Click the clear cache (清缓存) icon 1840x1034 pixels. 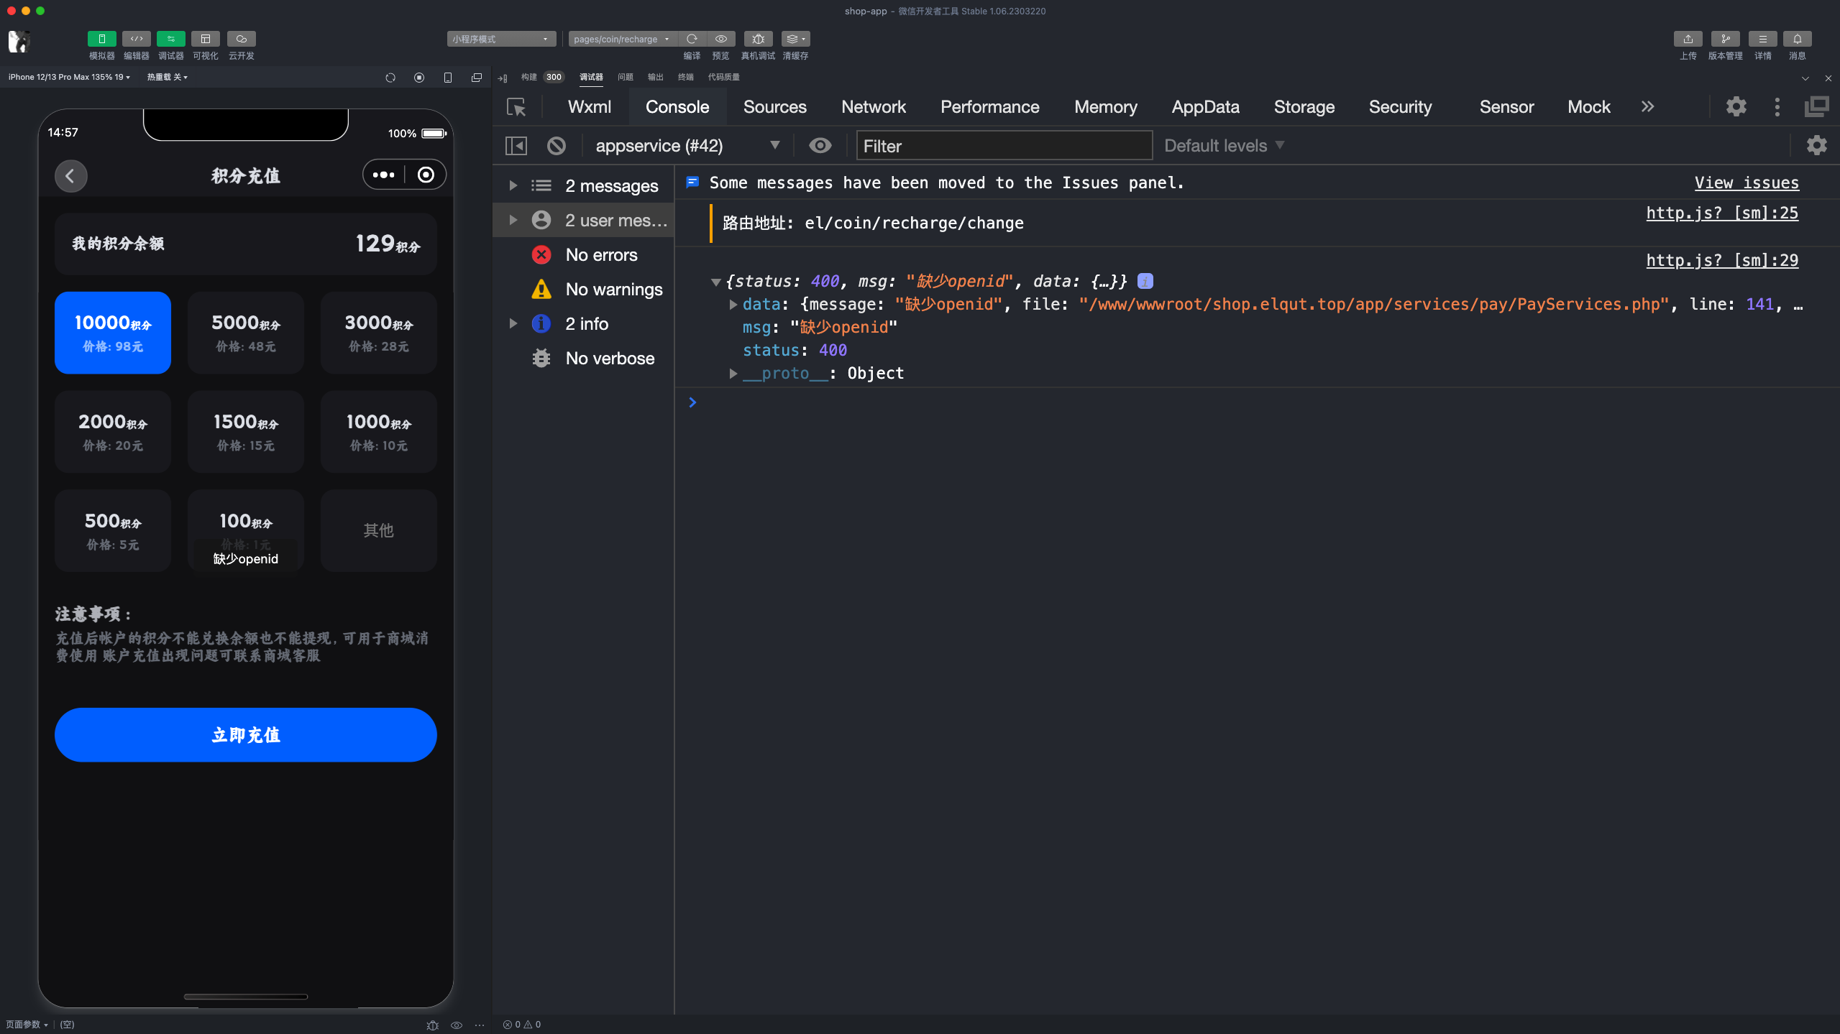tap(795, 39)
